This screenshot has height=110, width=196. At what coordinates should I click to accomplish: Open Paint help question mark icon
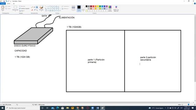click(x=195, y=4)
